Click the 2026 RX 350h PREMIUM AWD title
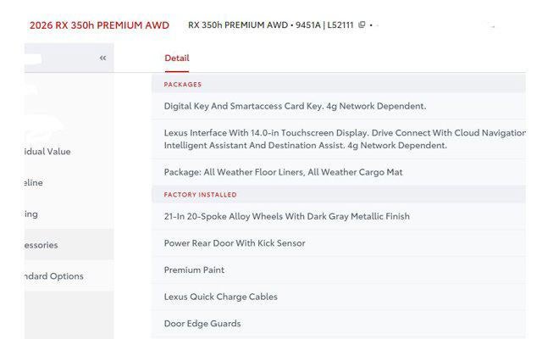 tap(99, 25)
